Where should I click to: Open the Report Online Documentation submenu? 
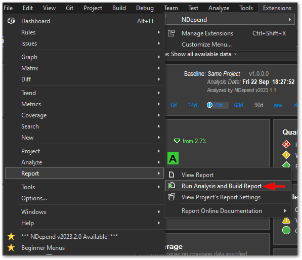tap(228, 211)
